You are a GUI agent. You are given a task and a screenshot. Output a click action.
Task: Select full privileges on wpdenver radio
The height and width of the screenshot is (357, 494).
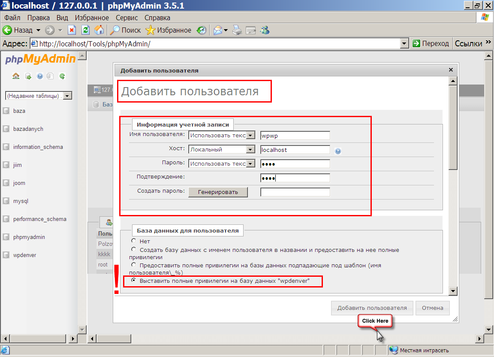[134, 280]
